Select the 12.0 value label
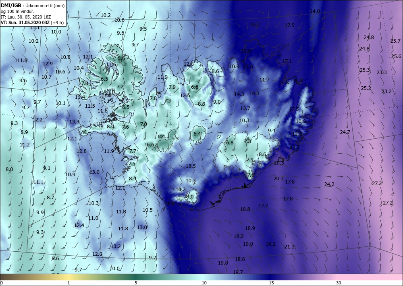The image size is (403, 286). [x=97, y=254]
